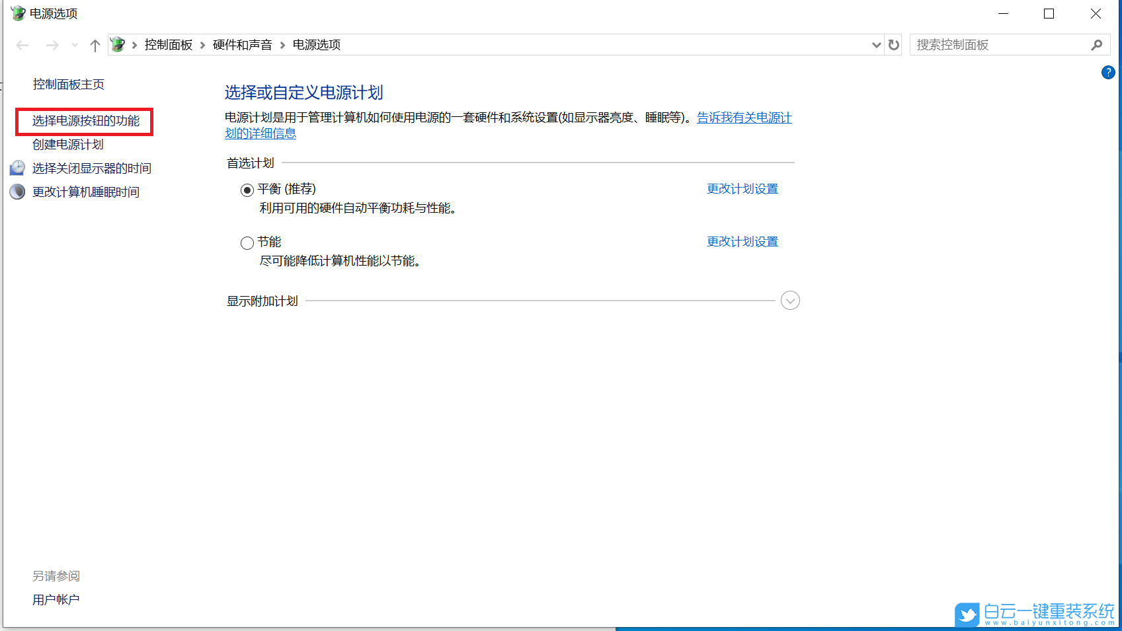Image resolution: width=1122 pixels, height=631 pixels.
Task: Click the battery icon beside 选择关闭显示器的时间
Action: pyautogui.click(x=17, y=167)
